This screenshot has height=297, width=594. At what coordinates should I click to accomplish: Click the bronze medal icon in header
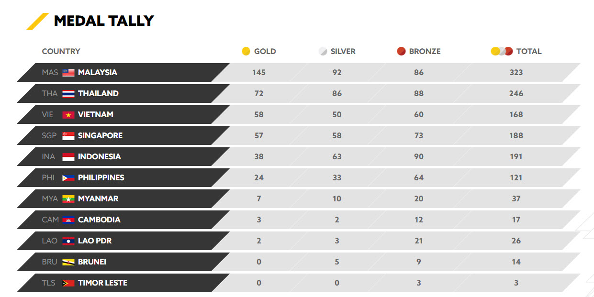pyautogui.click(x=401, y=51)
